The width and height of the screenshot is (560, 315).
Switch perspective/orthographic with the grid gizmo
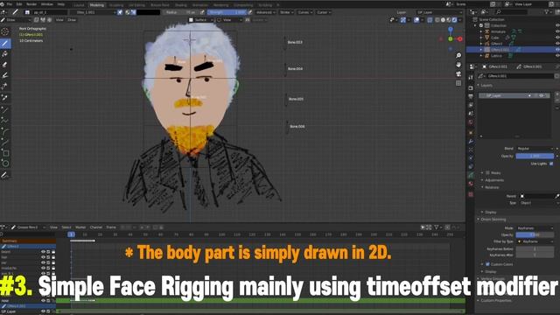point(458,83)
